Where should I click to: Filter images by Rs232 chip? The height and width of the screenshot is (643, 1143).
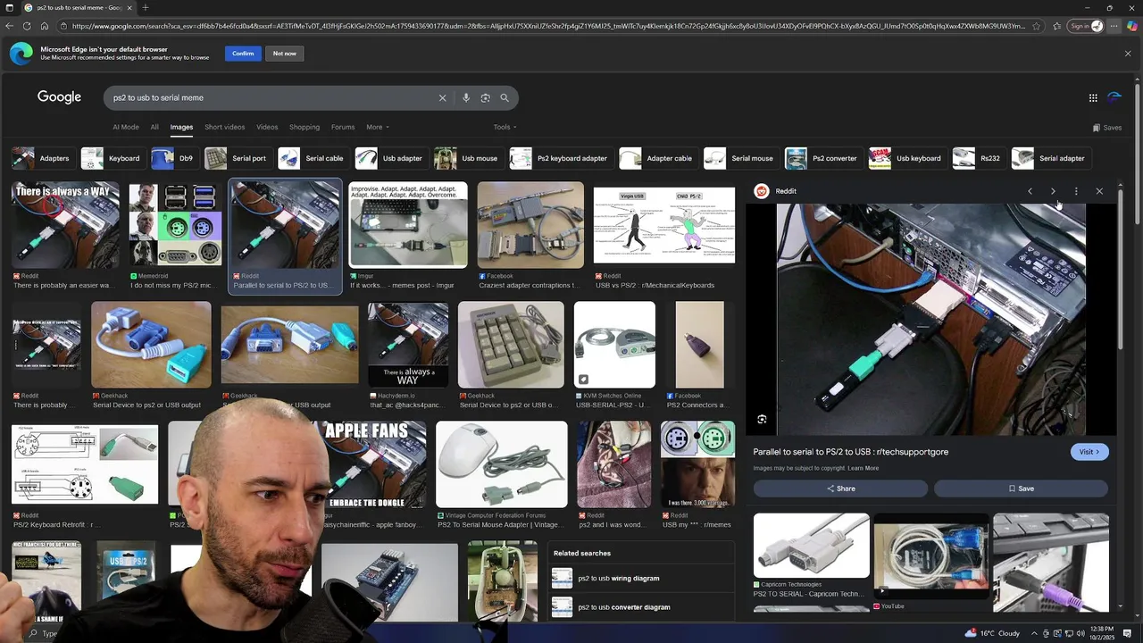978,159
